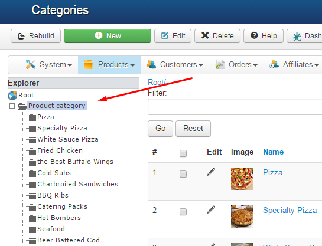Click inside the Filter text field
Screen dimensions: 322x246
235,107
